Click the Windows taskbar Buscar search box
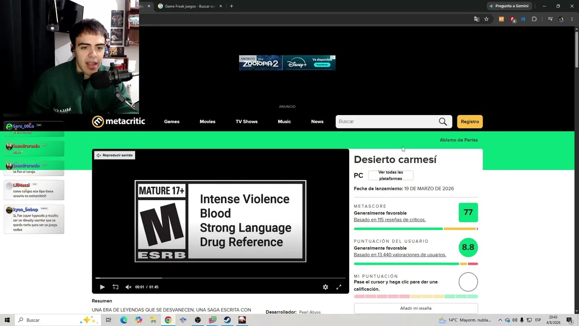The image size is (579, 326). (x=58, y=320)
